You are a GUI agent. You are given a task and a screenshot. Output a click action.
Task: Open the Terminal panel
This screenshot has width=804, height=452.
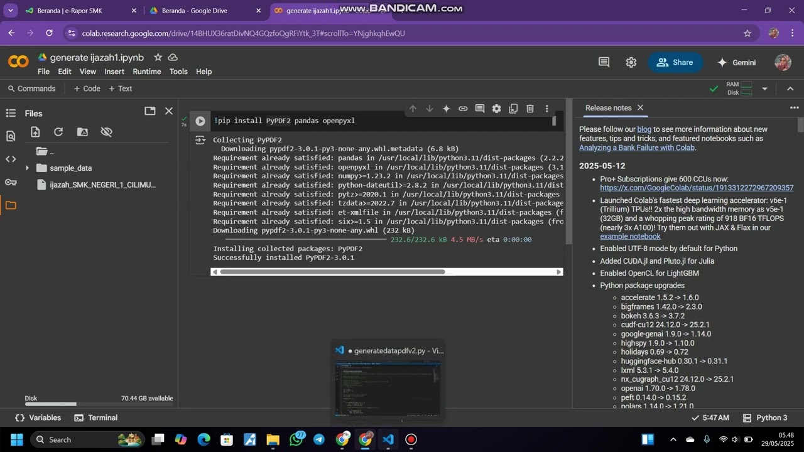(x=96, y=417)
